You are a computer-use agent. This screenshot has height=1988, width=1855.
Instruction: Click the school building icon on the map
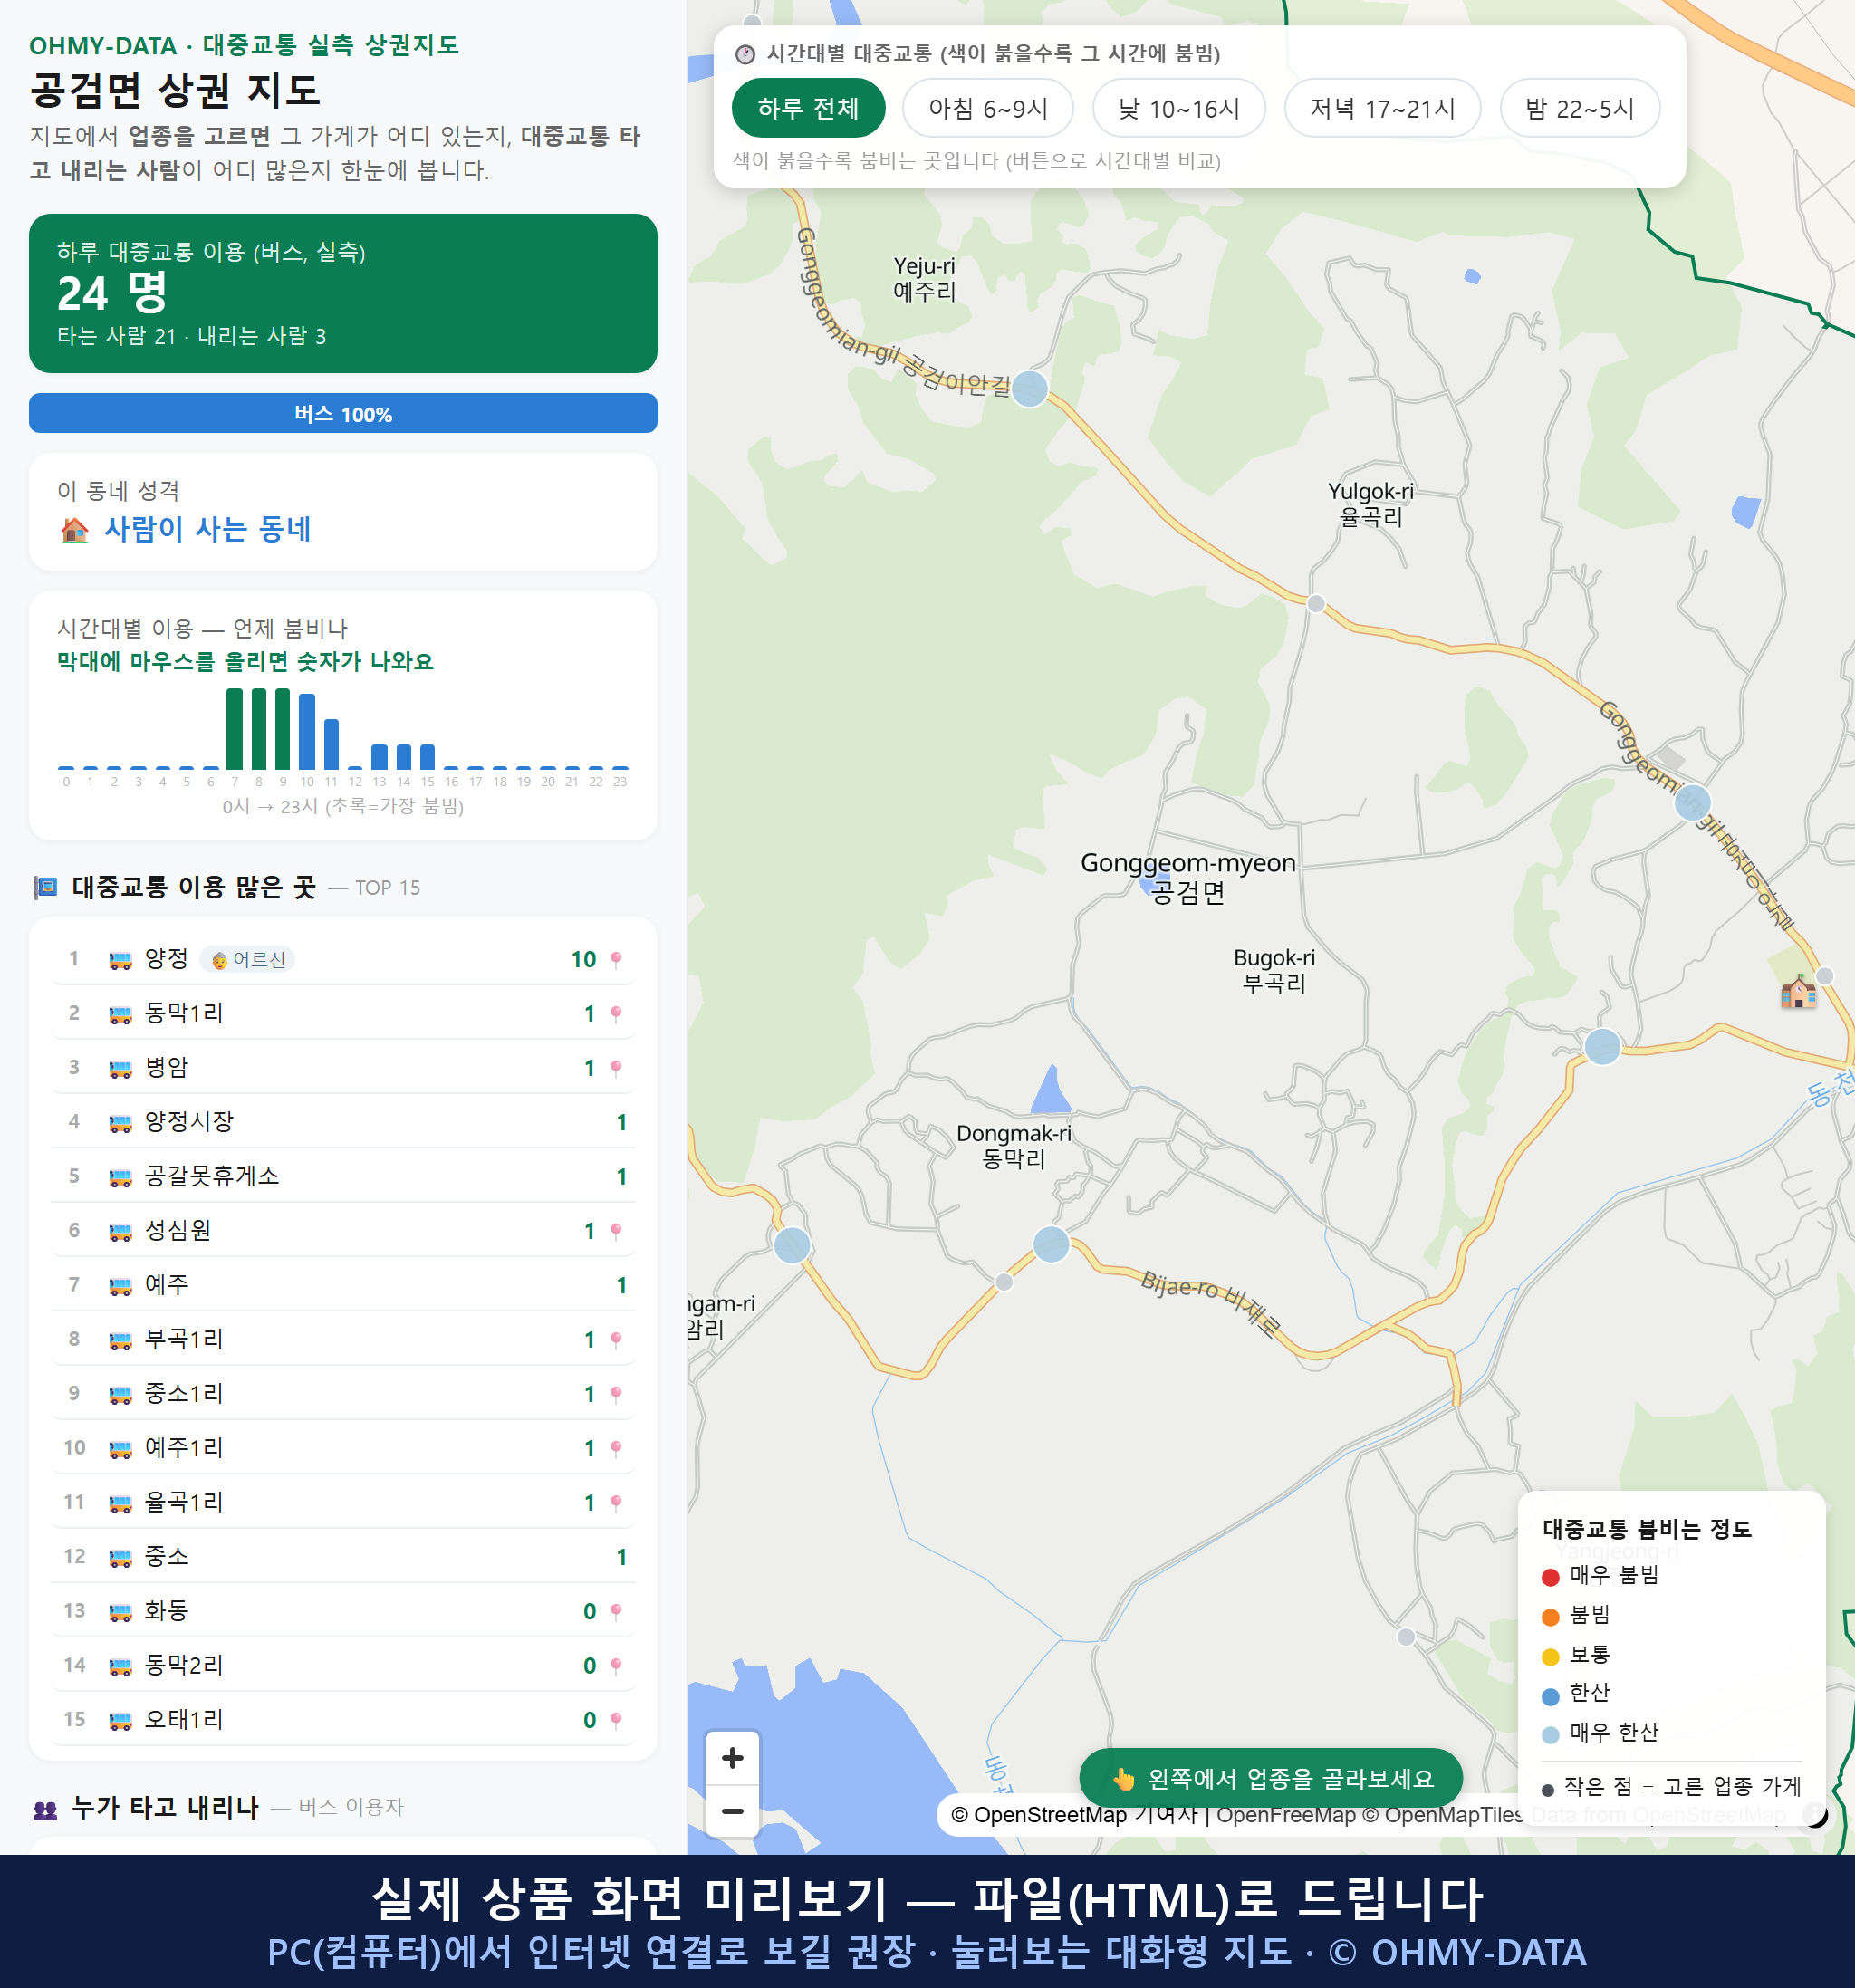click(1798, 991)
